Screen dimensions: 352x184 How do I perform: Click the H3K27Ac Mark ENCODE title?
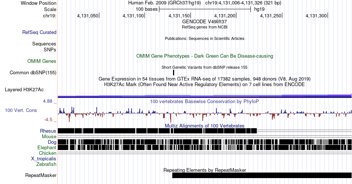pyautogui.click(x=205, y=84)
